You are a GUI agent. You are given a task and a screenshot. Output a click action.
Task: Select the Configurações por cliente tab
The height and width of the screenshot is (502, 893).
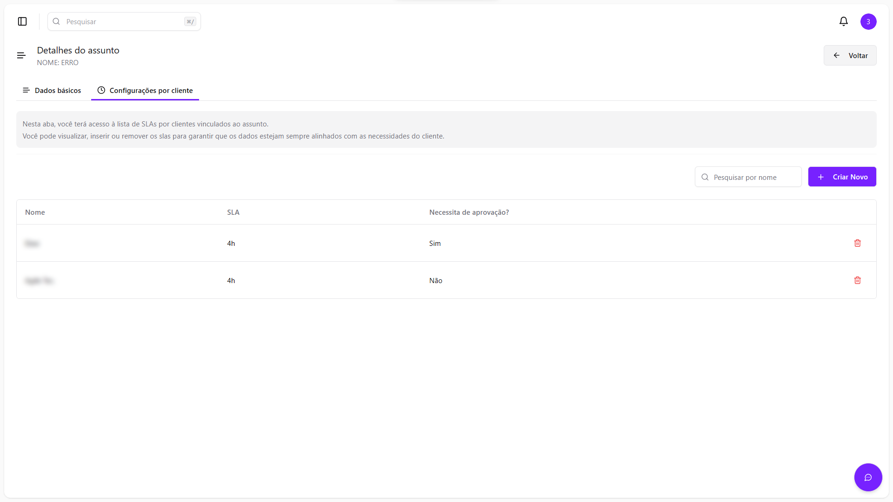[151, 90]
